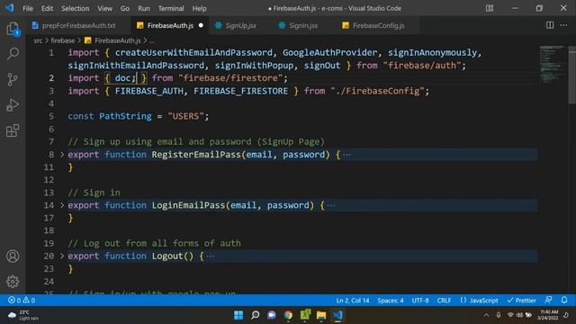Customize layout from the title bar
The image size is (576, 324).
pos(490,8)
